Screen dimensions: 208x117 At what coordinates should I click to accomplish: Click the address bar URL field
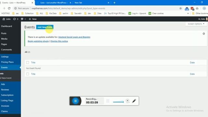click(68, 8)
